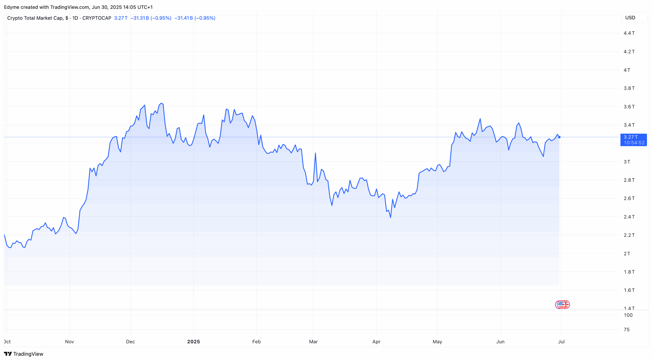Click the Dec label on the time axis
653x361 pixels.
[130, 342]
